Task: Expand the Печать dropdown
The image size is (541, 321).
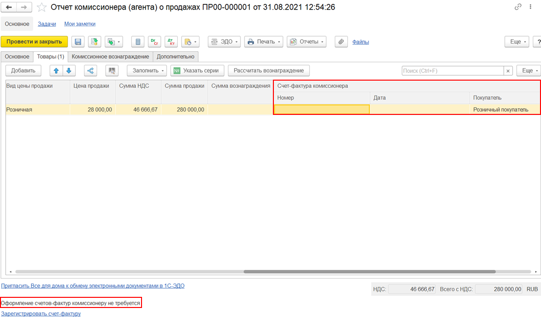Action: [x=264, y=42]
